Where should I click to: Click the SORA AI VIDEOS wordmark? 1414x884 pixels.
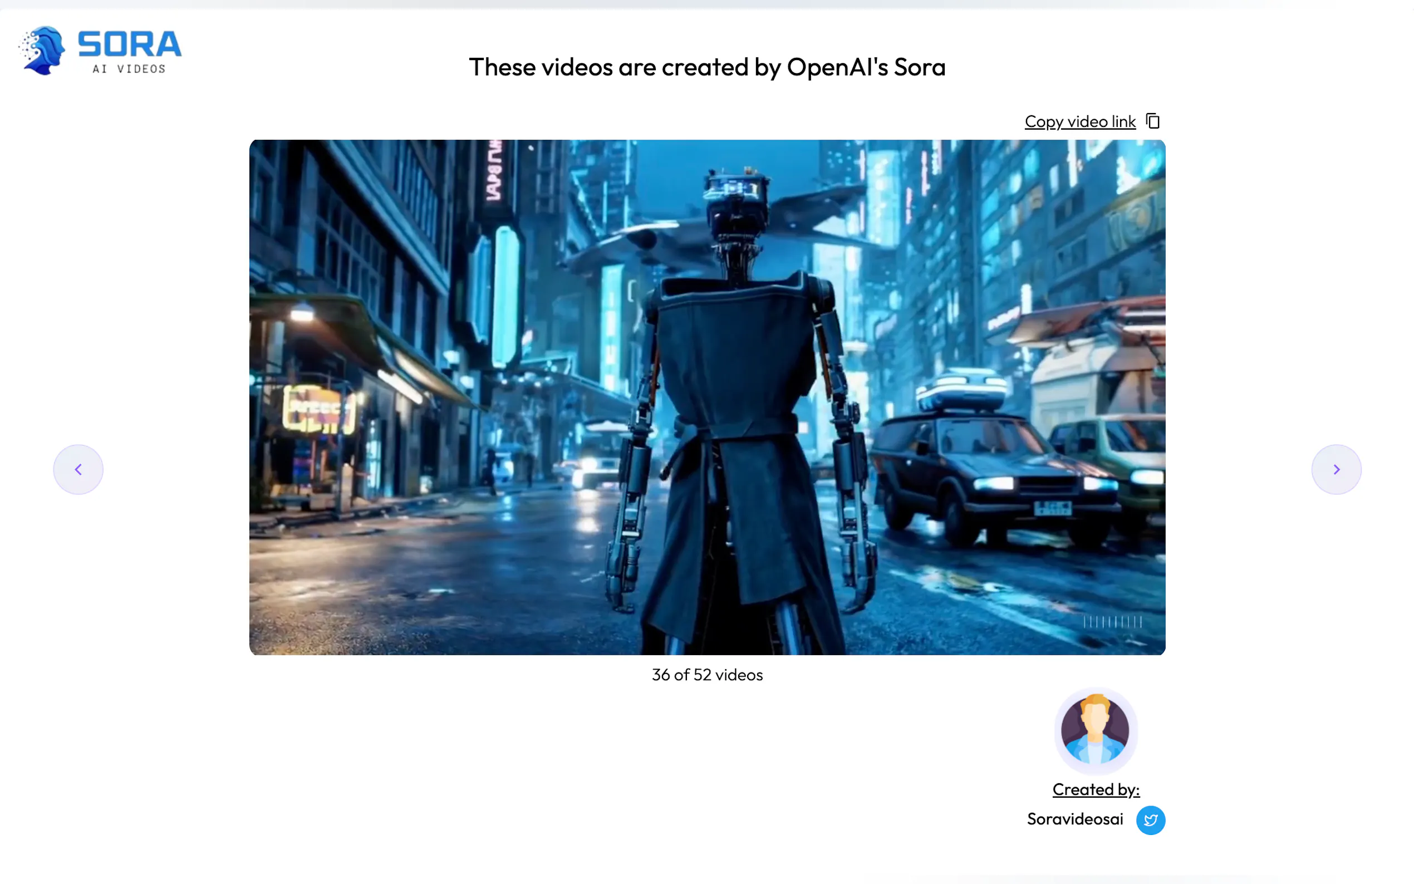point(129,51)
